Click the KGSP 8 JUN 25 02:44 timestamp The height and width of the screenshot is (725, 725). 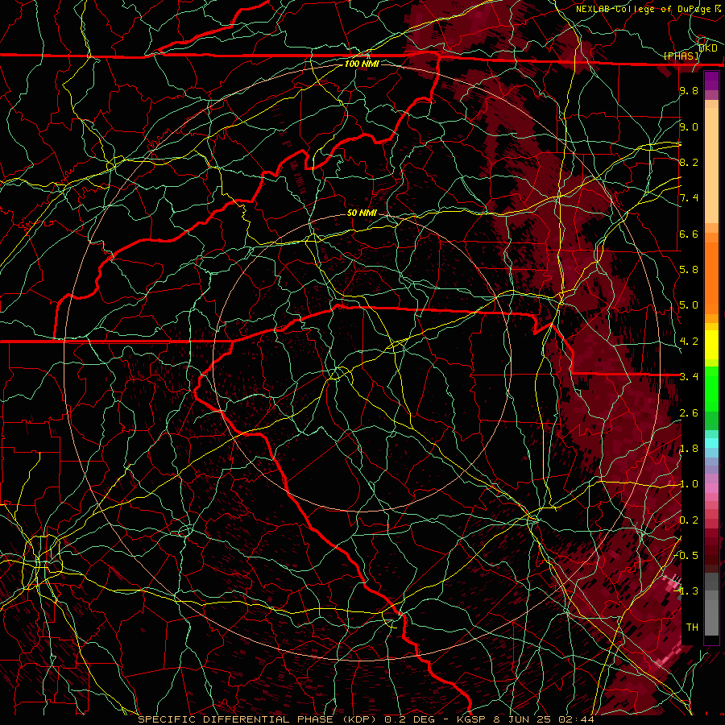[526, 719]
